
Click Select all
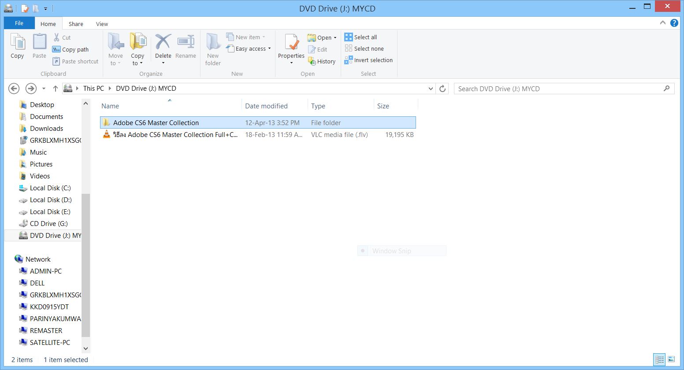pos(361,37)
